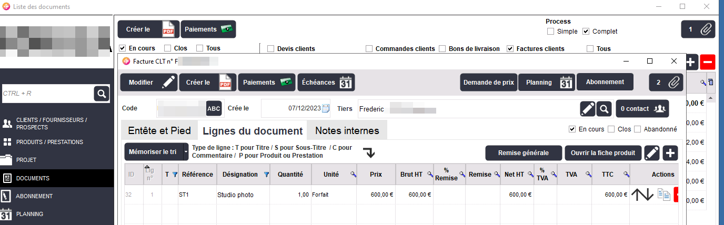This screenshot has height=225, width=724.
Task: Click the Remise générale button
Action: click(523, 153)
